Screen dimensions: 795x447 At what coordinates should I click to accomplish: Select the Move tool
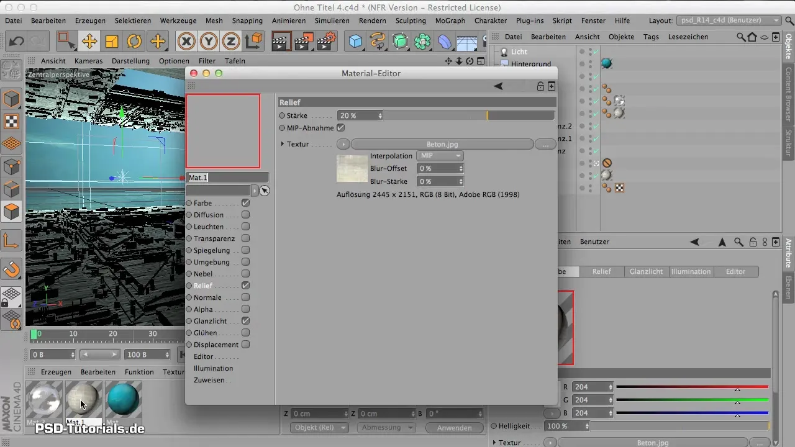89,42
